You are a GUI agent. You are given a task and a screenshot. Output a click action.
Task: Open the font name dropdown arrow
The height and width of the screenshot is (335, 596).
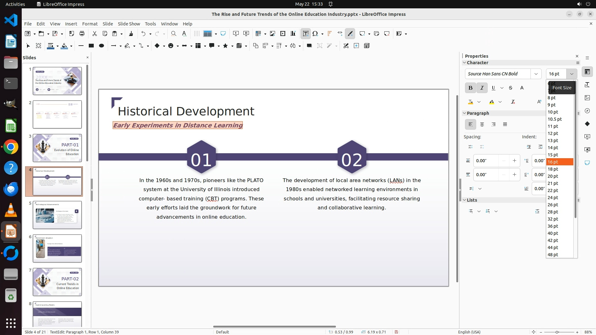[x=536, y=74]
